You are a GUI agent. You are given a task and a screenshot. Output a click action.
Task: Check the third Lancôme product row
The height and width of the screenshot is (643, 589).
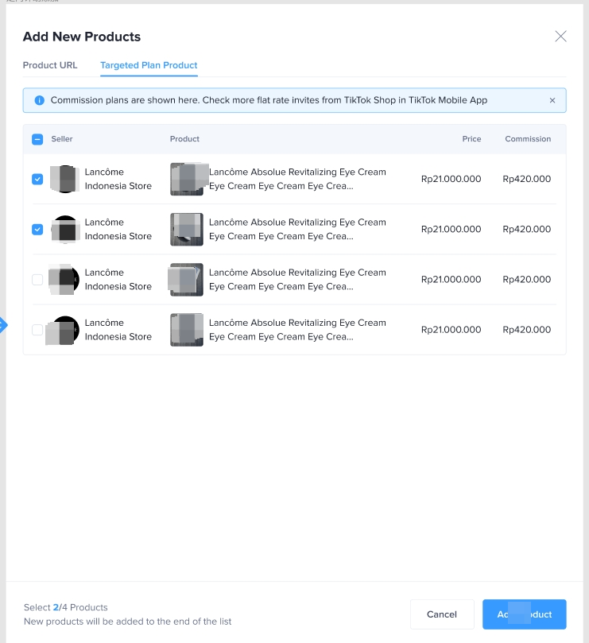[x=37, y=280]
